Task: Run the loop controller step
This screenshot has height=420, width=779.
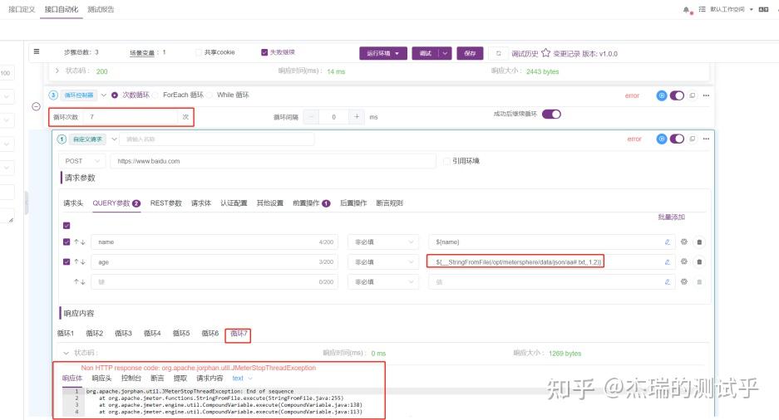Action: (661, 95)
